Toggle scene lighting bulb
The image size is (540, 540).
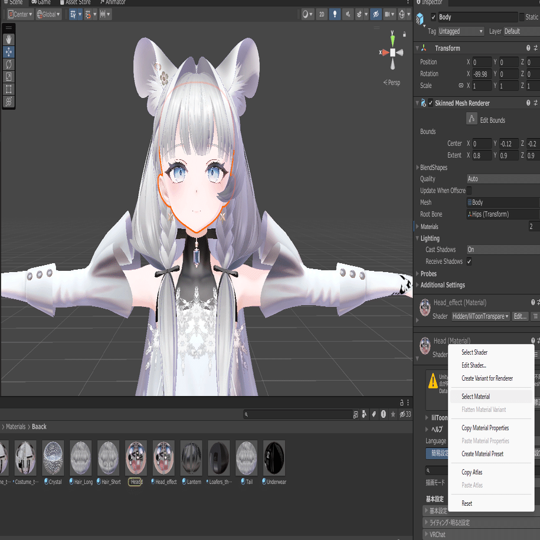335,14
